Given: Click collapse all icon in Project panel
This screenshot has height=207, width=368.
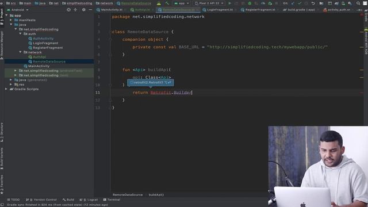Looking at the screenshot, I should (75, 10).
